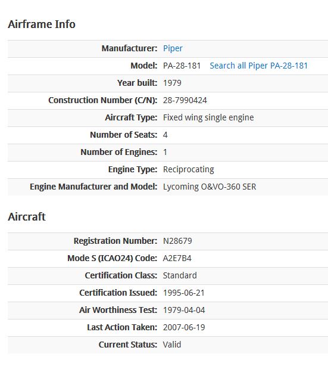Viewport: 328px width, 366px height.
Task: Click air worthiness test date 1979-04-04
Action: [184, 310]
